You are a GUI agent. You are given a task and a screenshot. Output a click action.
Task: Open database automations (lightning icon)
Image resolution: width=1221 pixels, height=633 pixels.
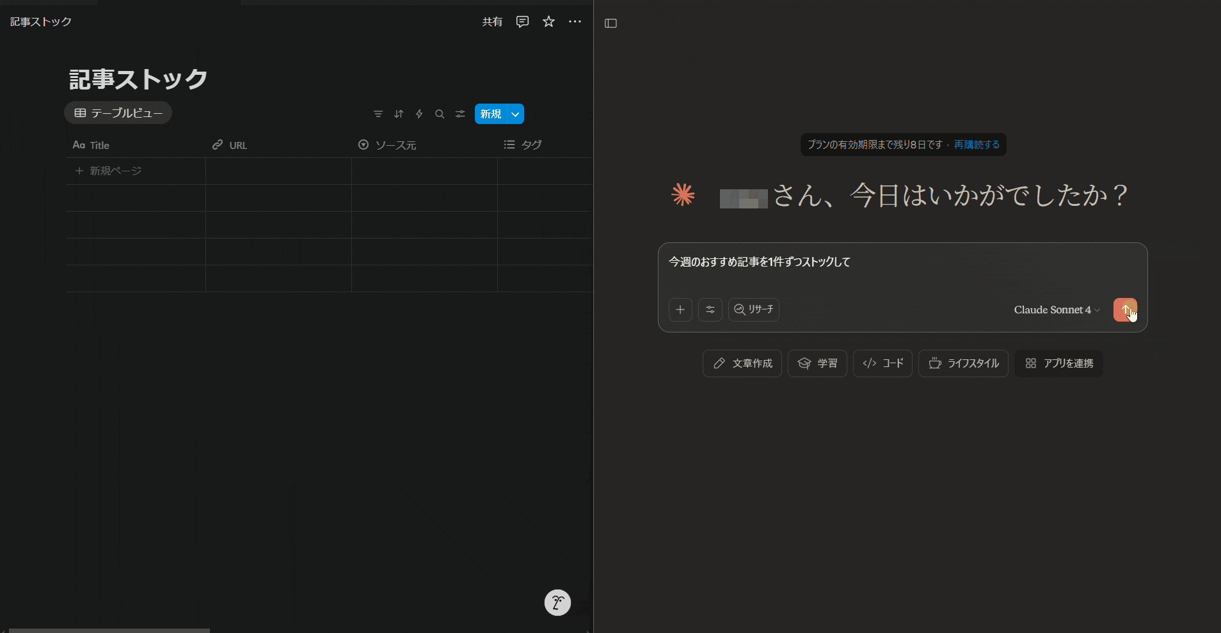tap(419, 114)
